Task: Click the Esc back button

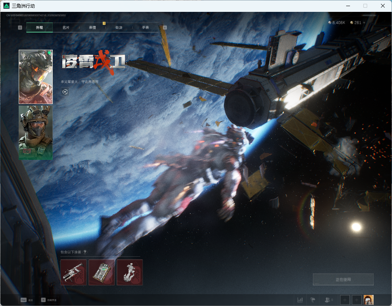Action: click(x=27, y=300)
